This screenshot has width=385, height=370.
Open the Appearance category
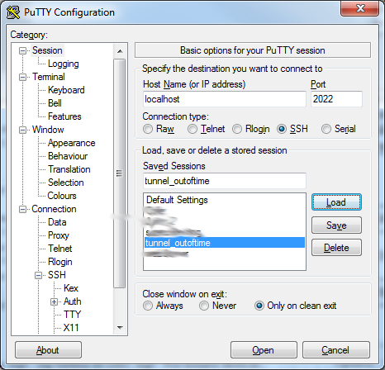tap(71, 143)
